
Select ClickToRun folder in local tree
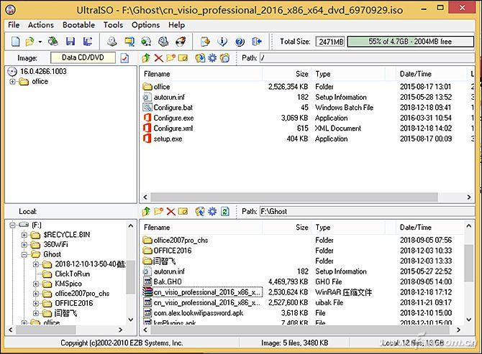click(x=72, y=274)
